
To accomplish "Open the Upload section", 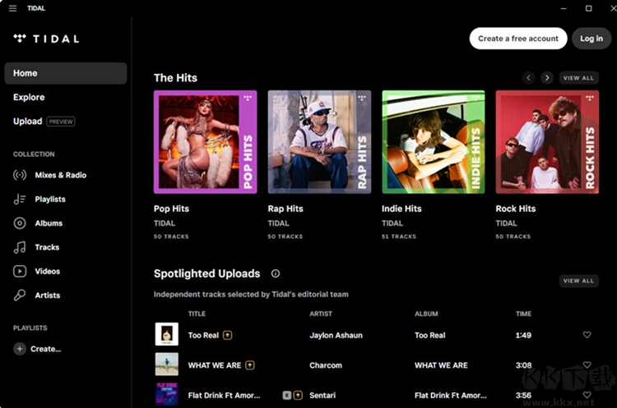I will tap(27, 121).
